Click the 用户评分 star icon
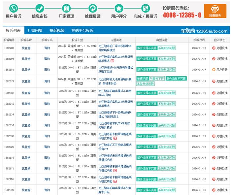This screenshot has width=231, height=195. [119, 8]
